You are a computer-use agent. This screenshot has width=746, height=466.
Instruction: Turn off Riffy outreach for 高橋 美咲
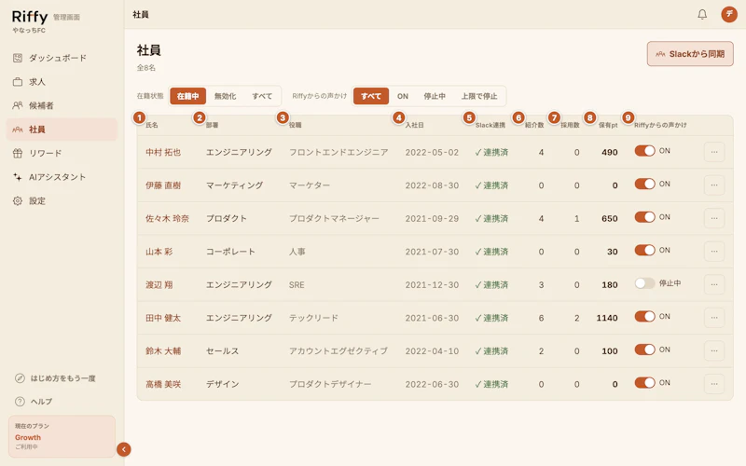tap(644, 383)
